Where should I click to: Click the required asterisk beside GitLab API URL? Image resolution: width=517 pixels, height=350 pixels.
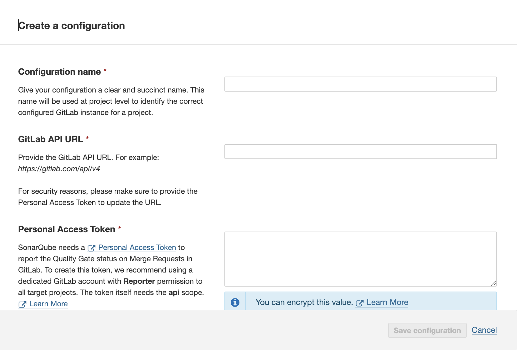(x=87, y=138)
